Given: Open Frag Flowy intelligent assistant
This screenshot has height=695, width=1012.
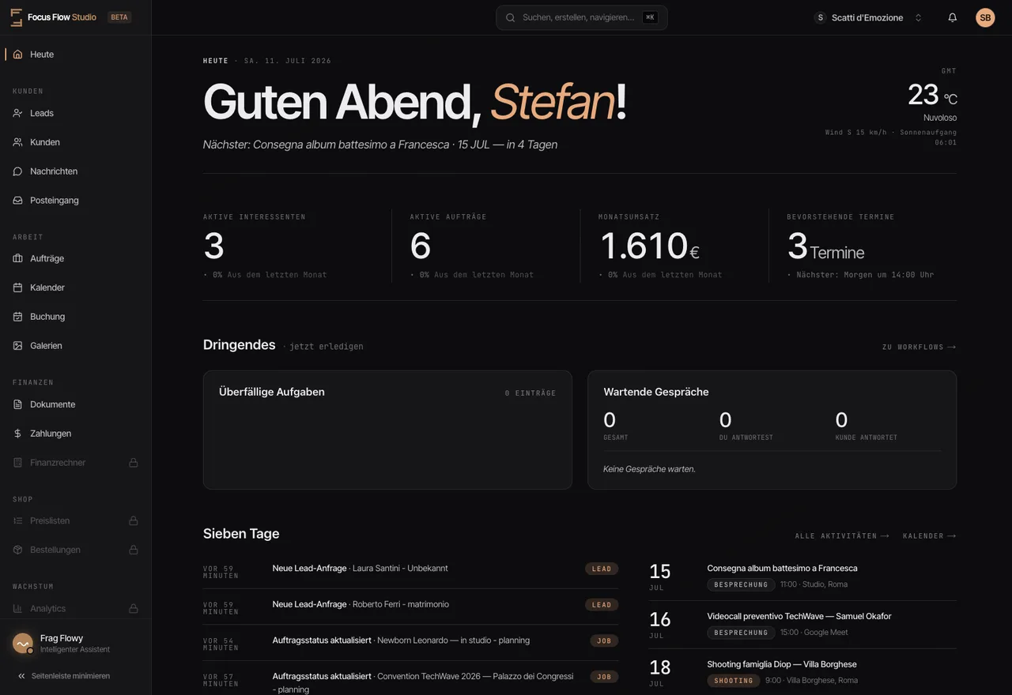Looking at the screenshot, I should (75, 644).
